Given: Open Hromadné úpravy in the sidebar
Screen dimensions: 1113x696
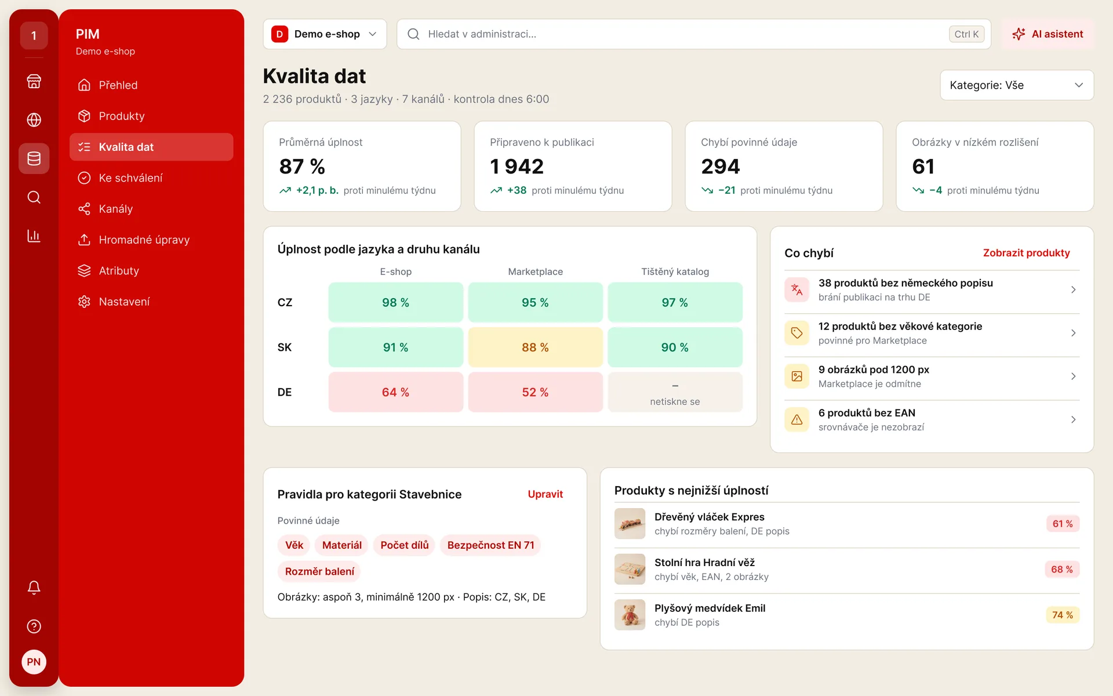Looking at the screenshot, I should [151, 240].
